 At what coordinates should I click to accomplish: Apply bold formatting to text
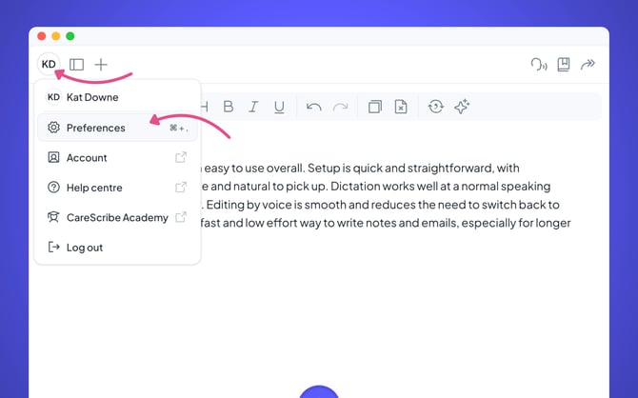pyautogui.click(x=228, y=107)
